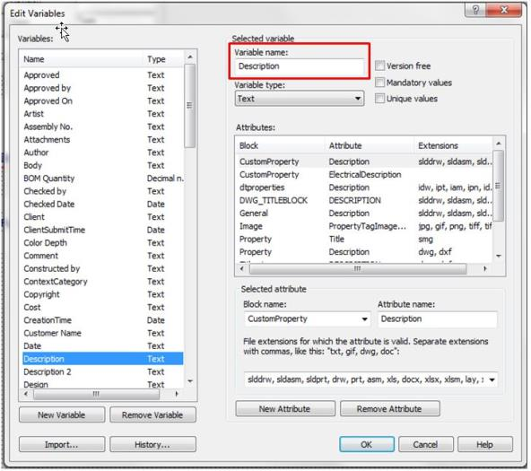The width and height of the screenshot is (531, 471).
Task: Select the Approved On variable
Action: (x=102, y=100)
